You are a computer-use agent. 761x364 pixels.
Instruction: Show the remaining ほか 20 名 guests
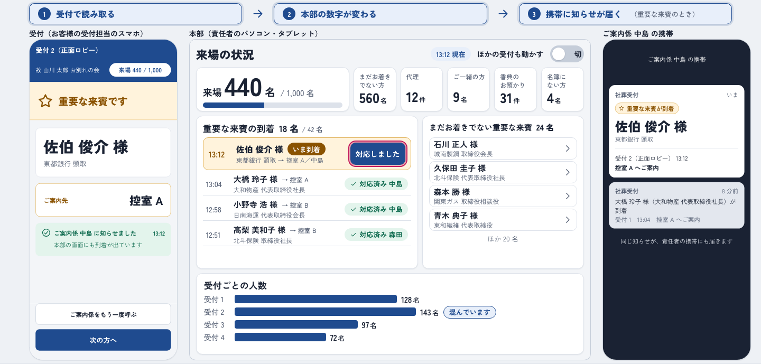coord(503,239)
